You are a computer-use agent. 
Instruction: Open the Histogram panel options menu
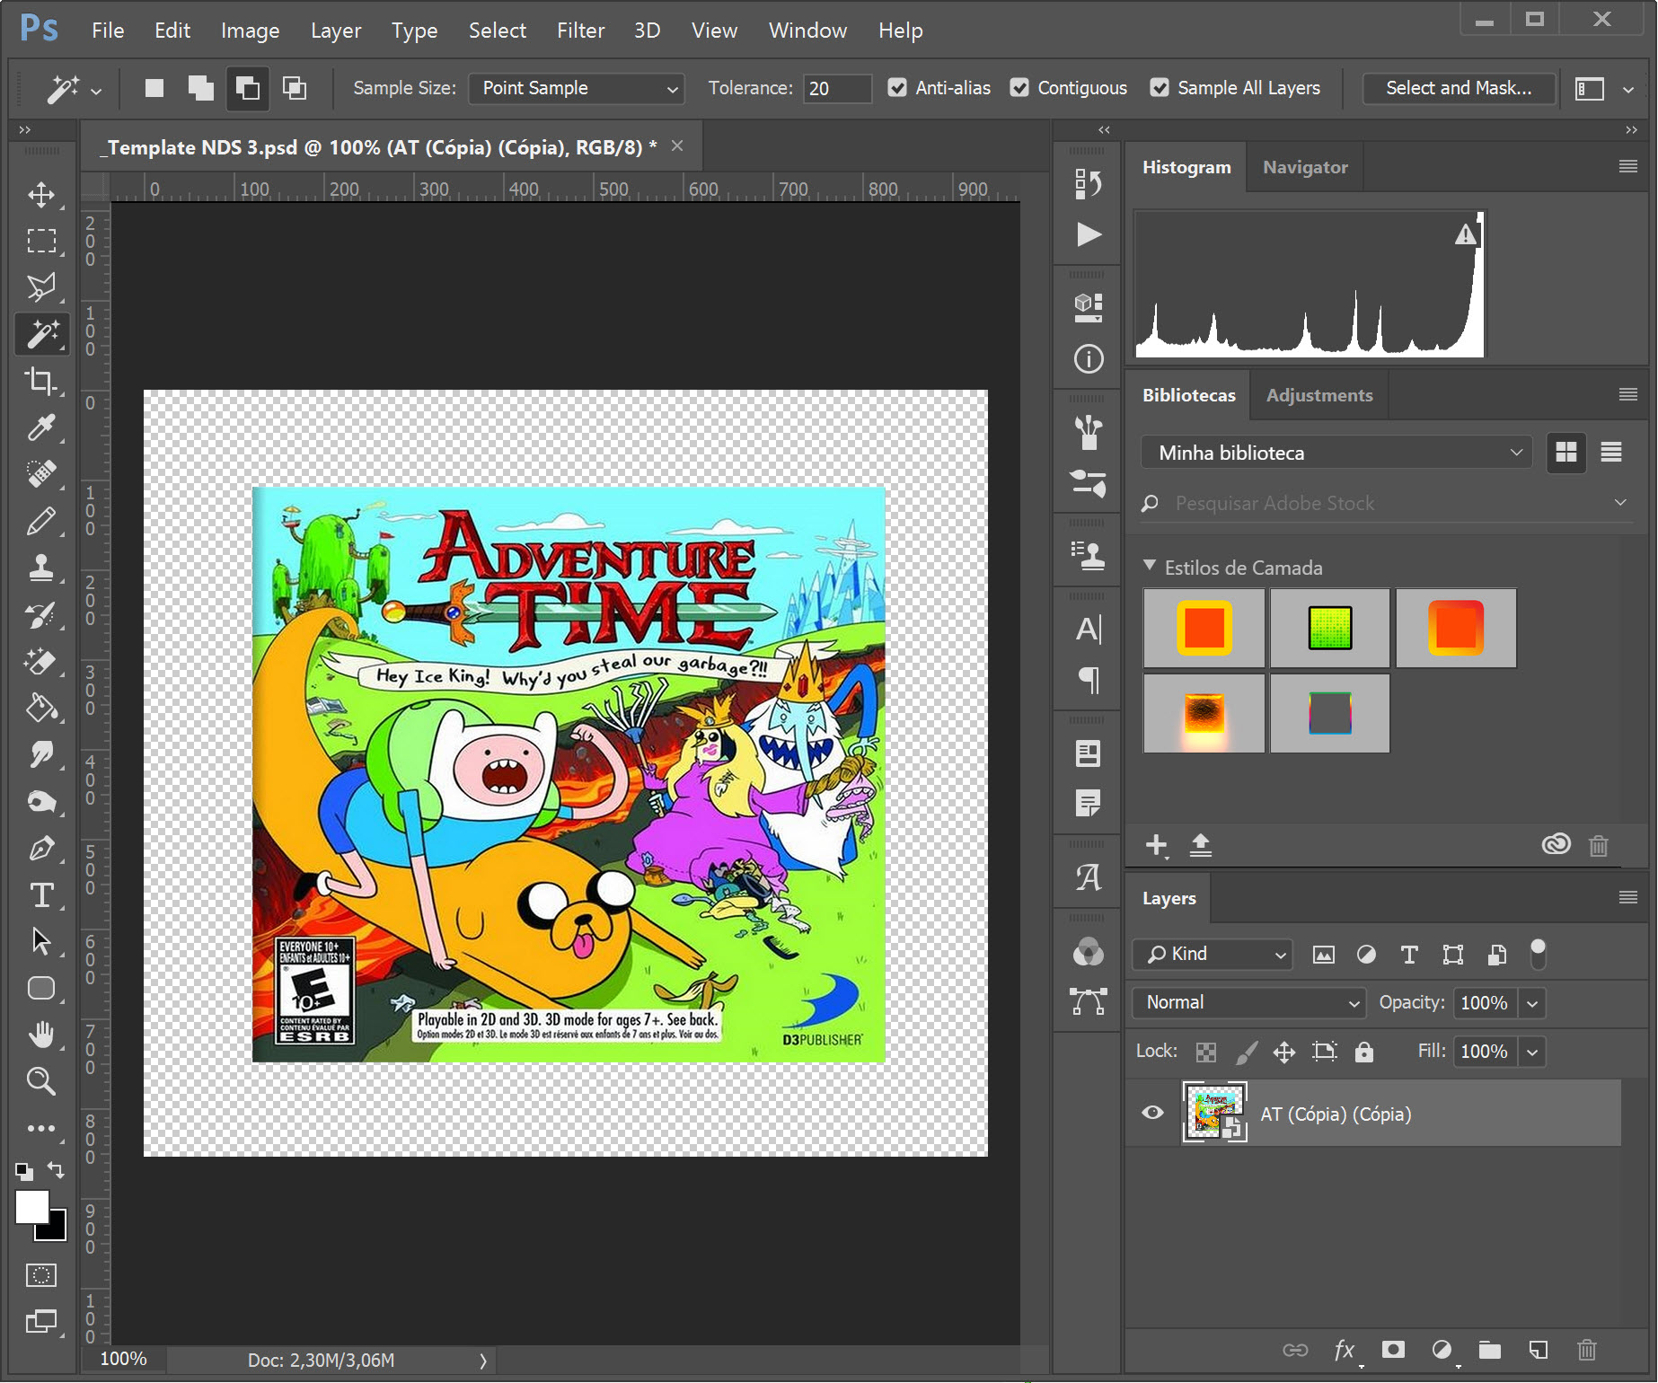coord(1627,166)
